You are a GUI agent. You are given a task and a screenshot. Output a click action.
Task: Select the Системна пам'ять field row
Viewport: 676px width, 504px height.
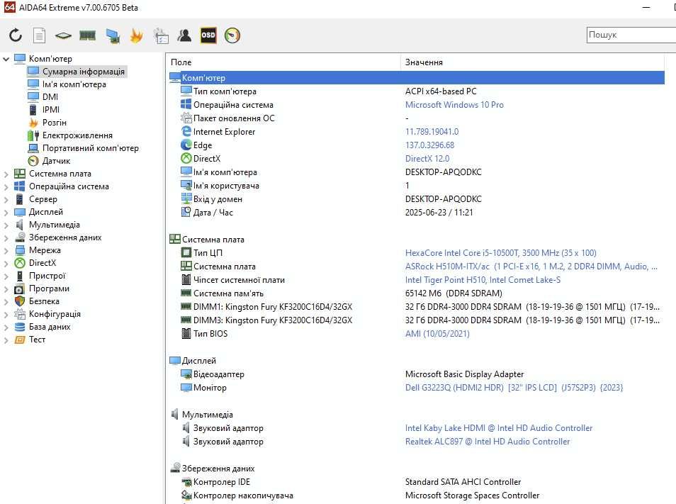coord(417,293)
